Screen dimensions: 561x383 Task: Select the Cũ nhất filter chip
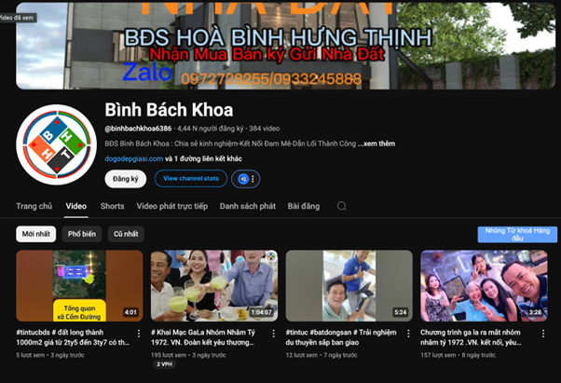coord(126,234)
